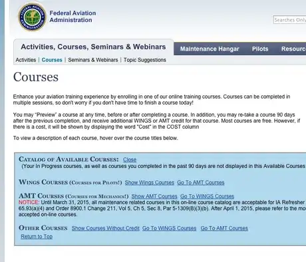
Task: Close the Catalog of Available Courses
Action: [x=130, y=159]
